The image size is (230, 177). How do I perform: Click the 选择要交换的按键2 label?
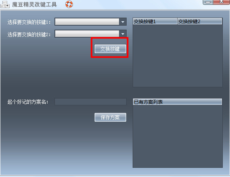[29, 34]
